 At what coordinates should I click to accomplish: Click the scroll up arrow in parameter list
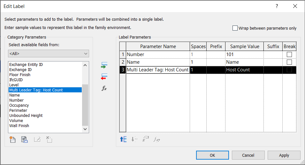85,65
